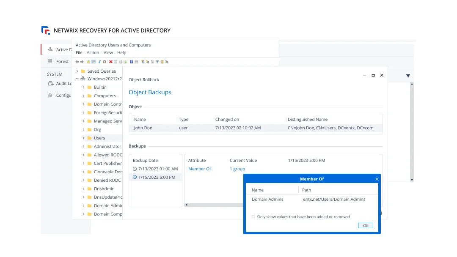Open Properties from the toolbar icon
457x257 pixels.
point(116,62)
